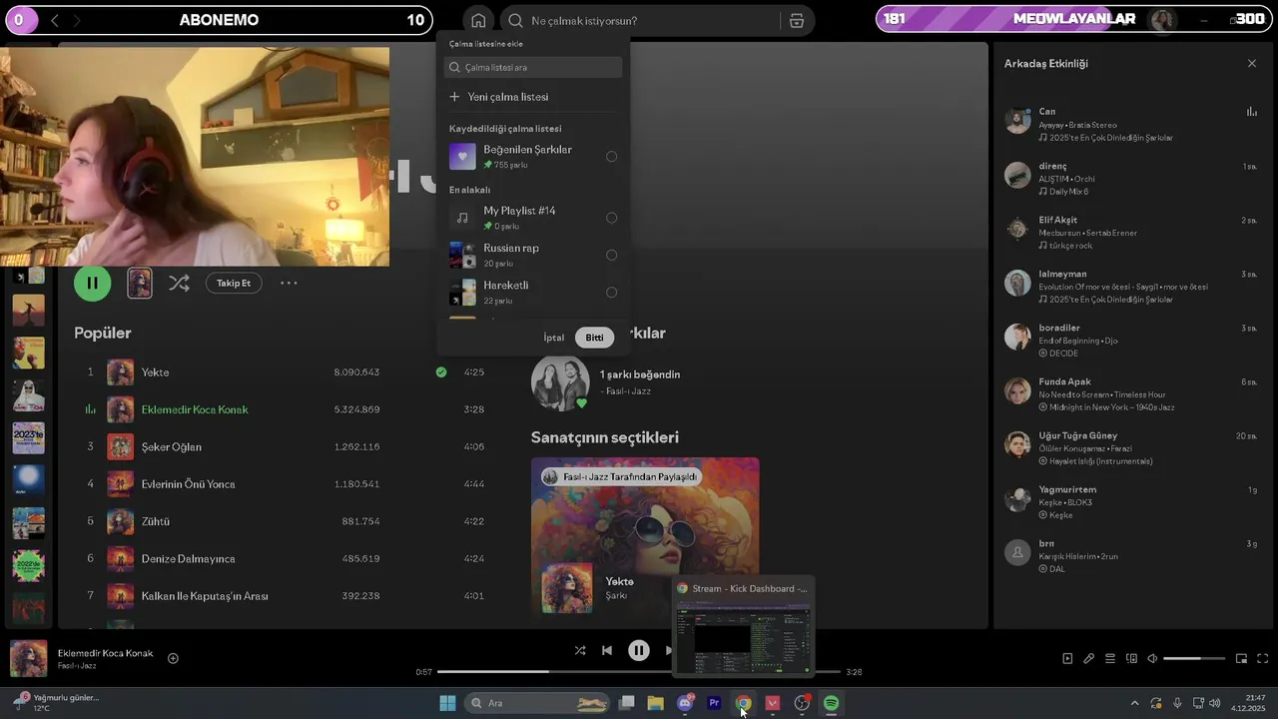Mute the Spotify volume
1278x719 pixels.
click(x=1152, y=658)
